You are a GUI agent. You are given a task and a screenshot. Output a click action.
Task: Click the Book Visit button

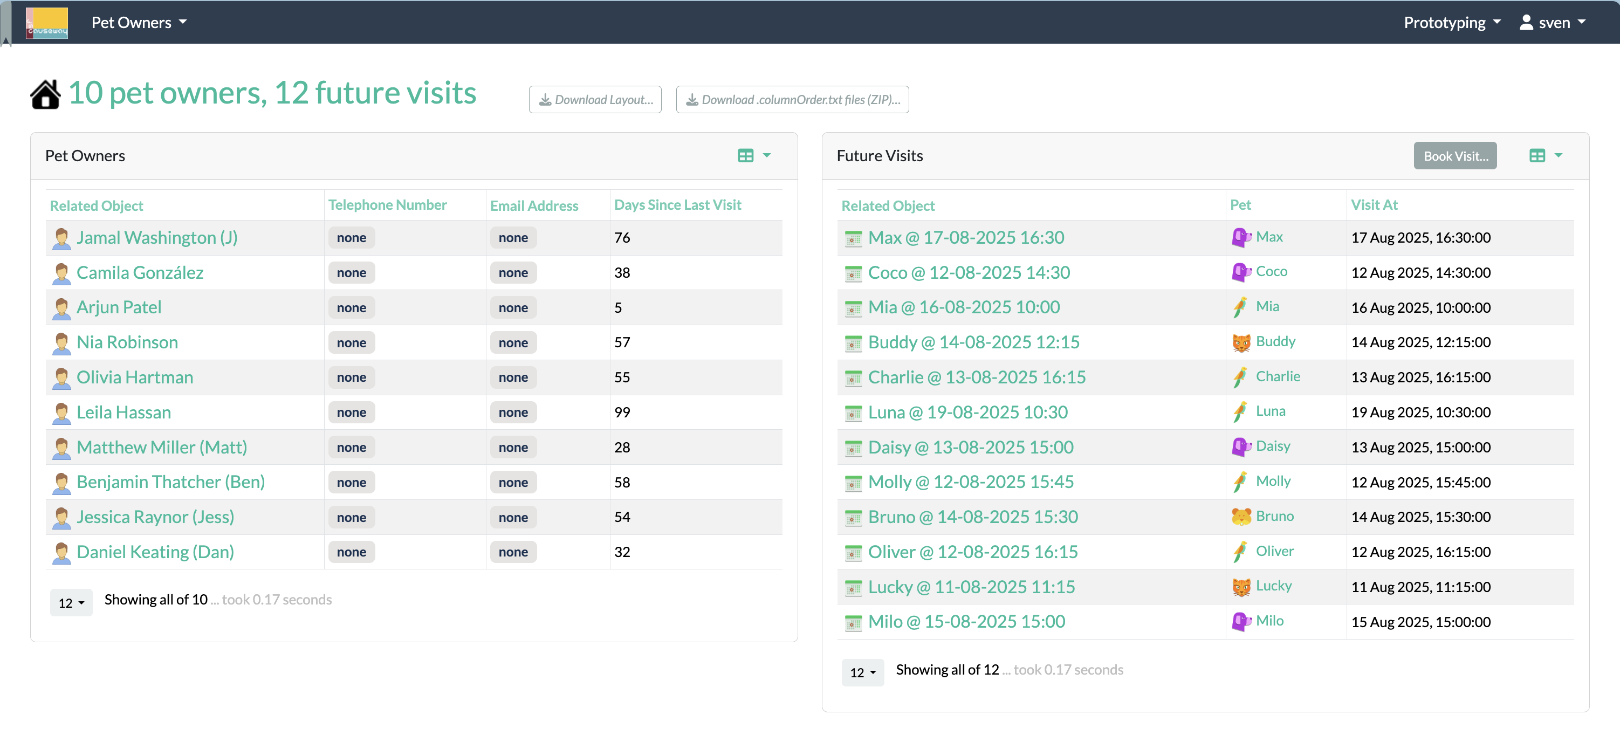click(1454, 156)
